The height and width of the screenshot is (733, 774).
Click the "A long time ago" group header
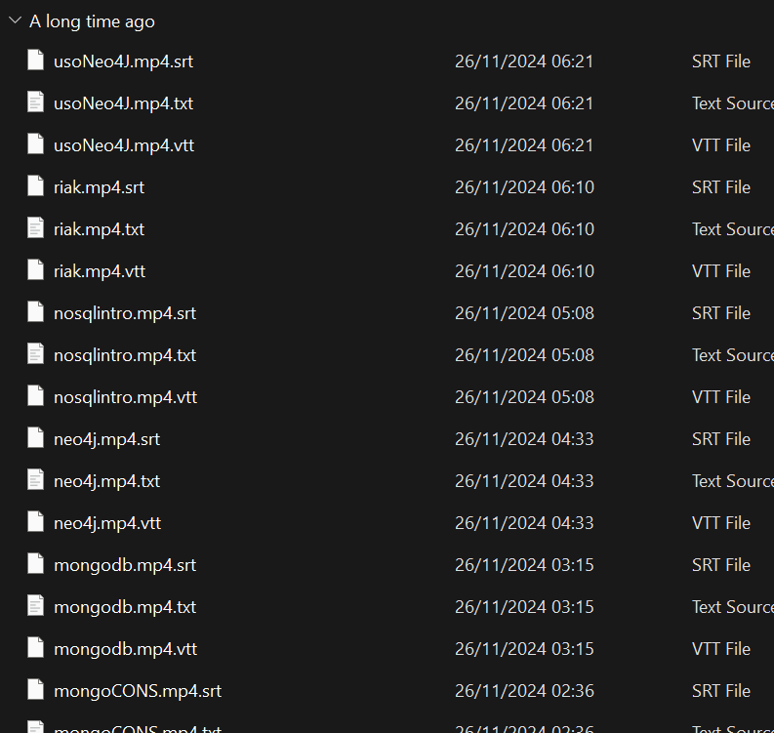click(x=92, y=20)
